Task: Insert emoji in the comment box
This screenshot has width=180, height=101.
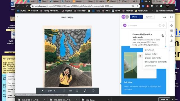Action: pyautogui.click(x=160, y=26)
